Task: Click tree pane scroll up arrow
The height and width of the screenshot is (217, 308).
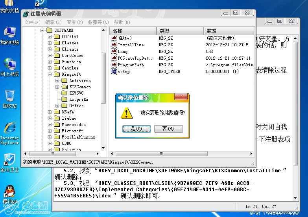Action: click(103, 30)
